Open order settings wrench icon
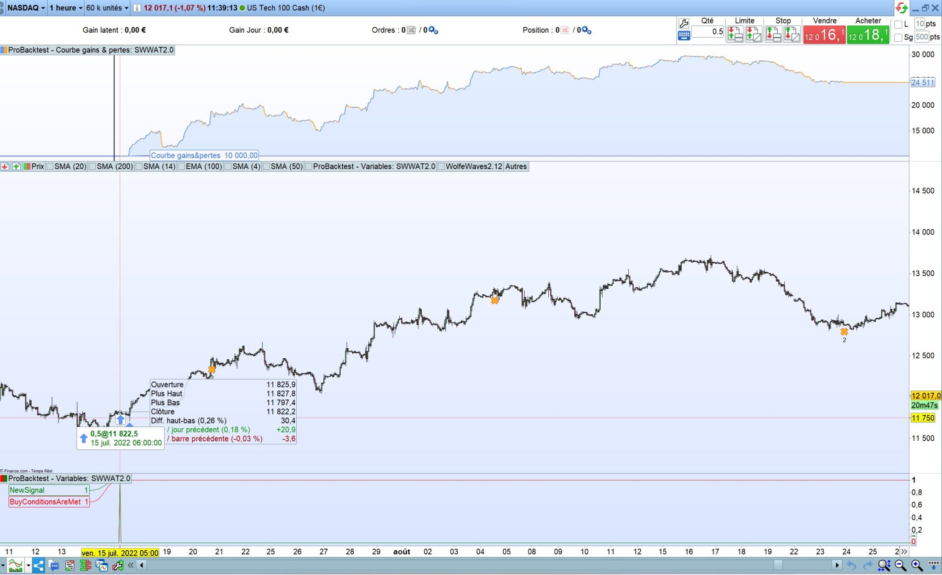Image resolution: width=942 pixels, height=575 pixels. click(x=684, y=23)
